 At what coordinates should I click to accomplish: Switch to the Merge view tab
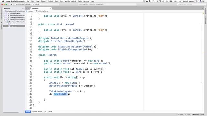tap(50, 112)
